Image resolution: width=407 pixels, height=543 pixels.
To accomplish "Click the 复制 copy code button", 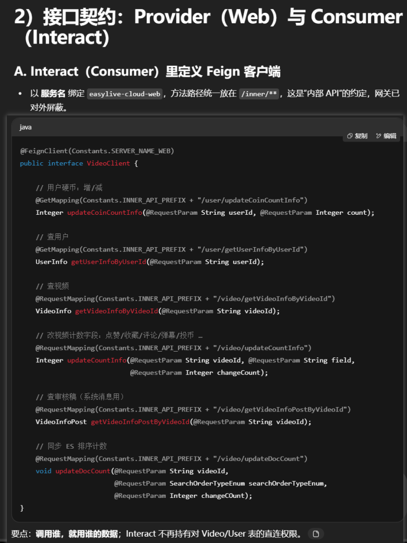I will click(357, 136).
